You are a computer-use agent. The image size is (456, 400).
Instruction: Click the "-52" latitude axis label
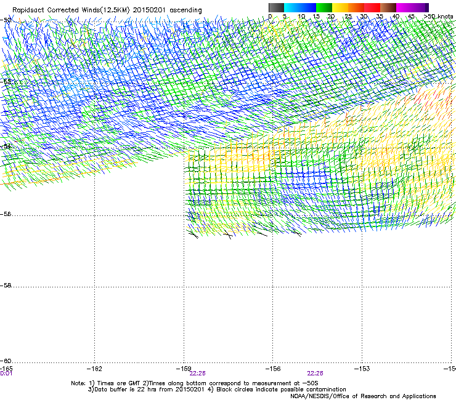tap(6, 81)
